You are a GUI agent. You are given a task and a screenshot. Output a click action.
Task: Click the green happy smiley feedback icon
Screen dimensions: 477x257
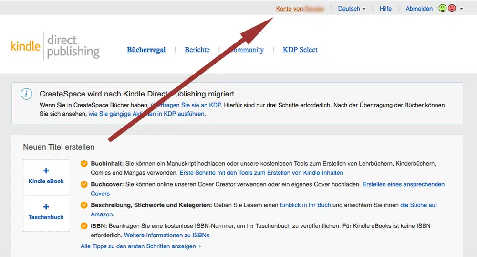[x=443, y=8]
